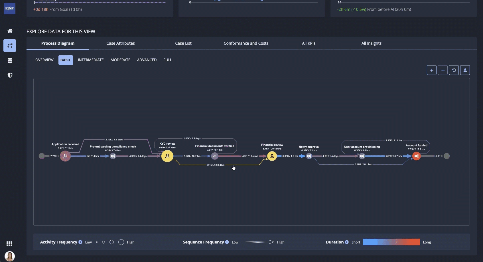This screenshot has width=483, height=262.
Task: Select INTERMEDIATE detail level
Action: click(91, 60)
